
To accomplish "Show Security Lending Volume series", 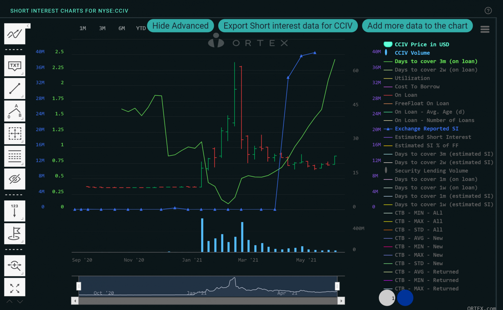I will pos(426,171).
